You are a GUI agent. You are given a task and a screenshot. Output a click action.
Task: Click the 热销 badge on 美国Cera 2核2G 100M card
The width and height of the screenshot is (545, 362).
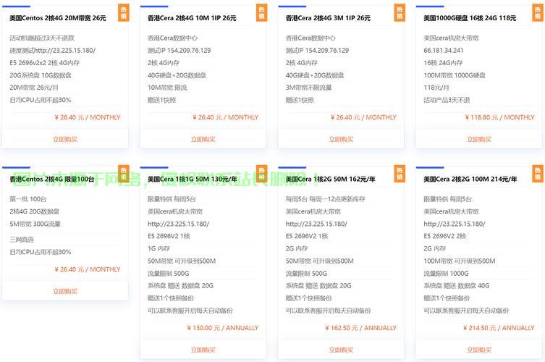click(537, 174)
